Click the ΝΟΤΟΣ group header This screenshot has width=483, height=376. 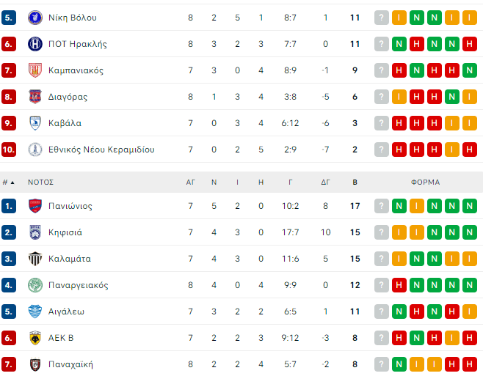coord(41,182)
